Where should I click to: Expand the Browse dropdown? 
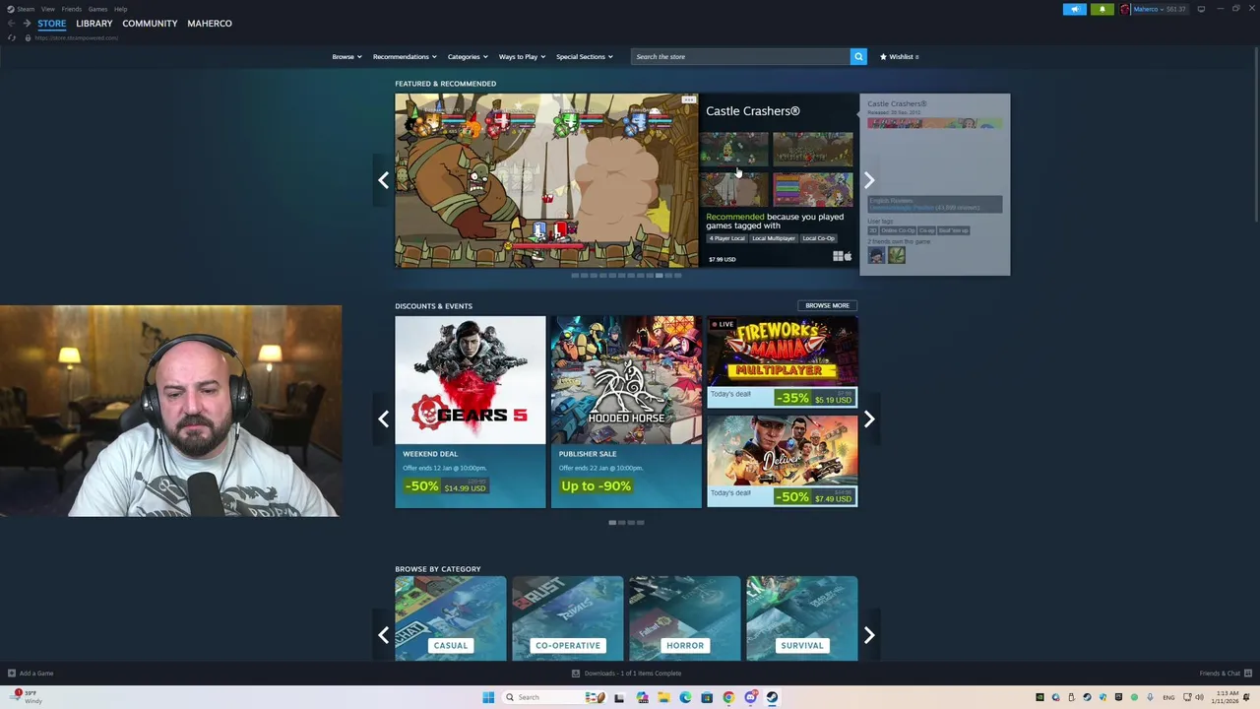[346, 56]
